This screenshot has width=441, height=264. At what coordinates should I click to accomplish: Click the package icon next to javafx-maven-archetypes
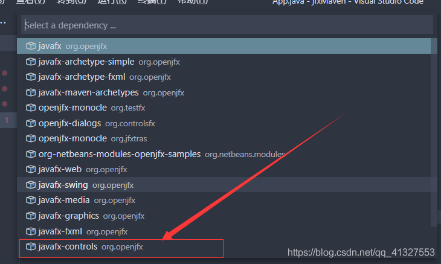point(31,92)
